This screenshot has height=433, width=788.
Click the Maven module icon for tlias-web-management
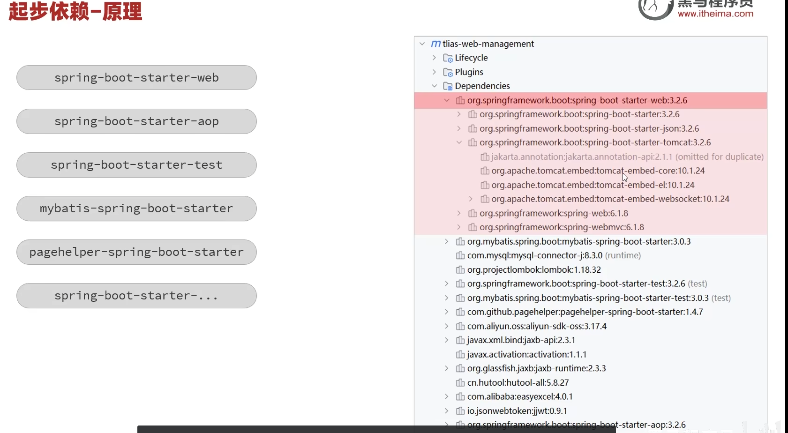coord(435,44)
